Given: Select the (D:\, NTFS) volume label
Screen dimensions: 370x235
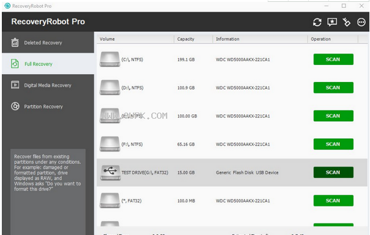Looking at the screenshot, I should [132, 88].
